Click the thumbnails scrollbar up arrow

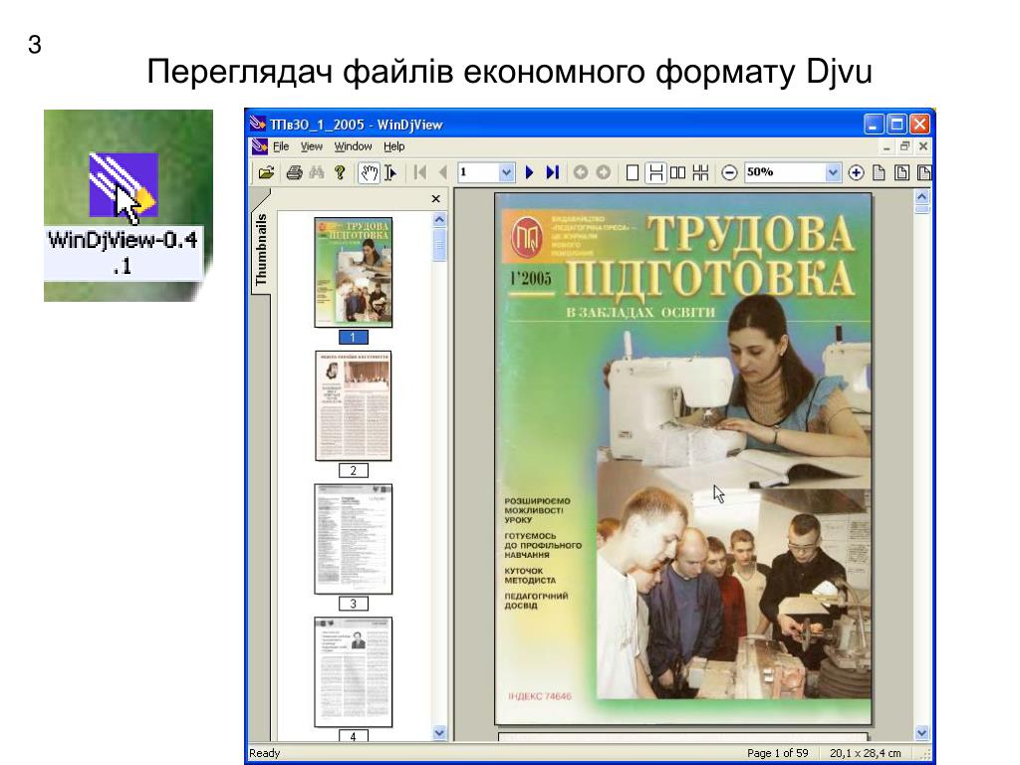pyautogui.click(x=439, y=220)
